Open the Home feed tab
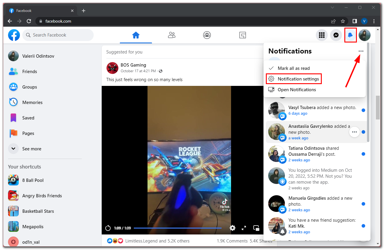This screenshot has width=386, height=252. tap(136, 35)
